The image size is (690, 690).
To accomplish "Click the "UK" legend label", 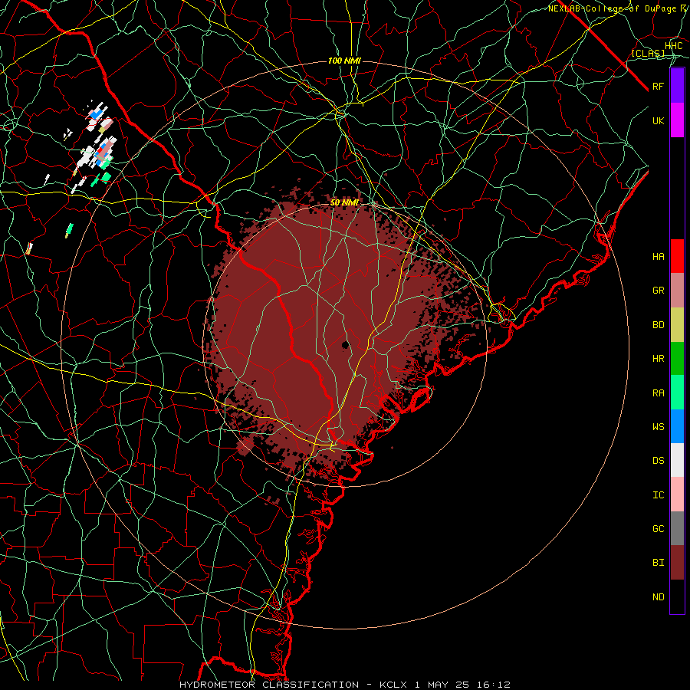I will pyautogui.click(x=659, y=120).
